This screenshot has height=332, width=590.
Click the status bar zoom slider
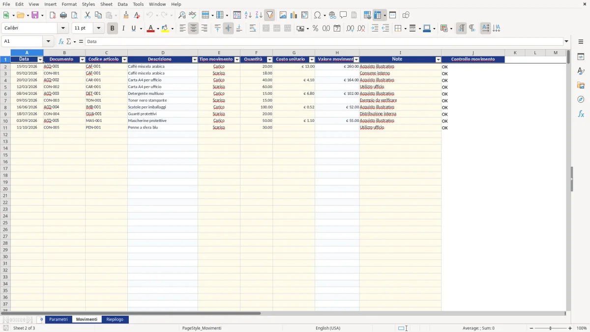tap(550, 328)
